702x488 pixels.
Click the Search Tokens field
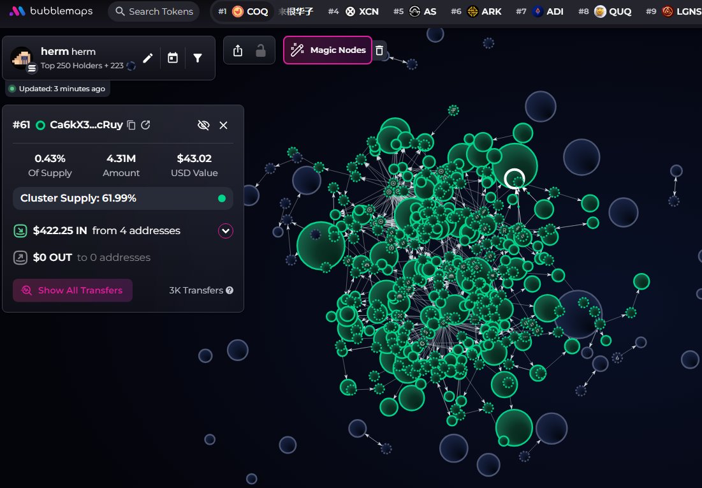[x=153, y=11]
